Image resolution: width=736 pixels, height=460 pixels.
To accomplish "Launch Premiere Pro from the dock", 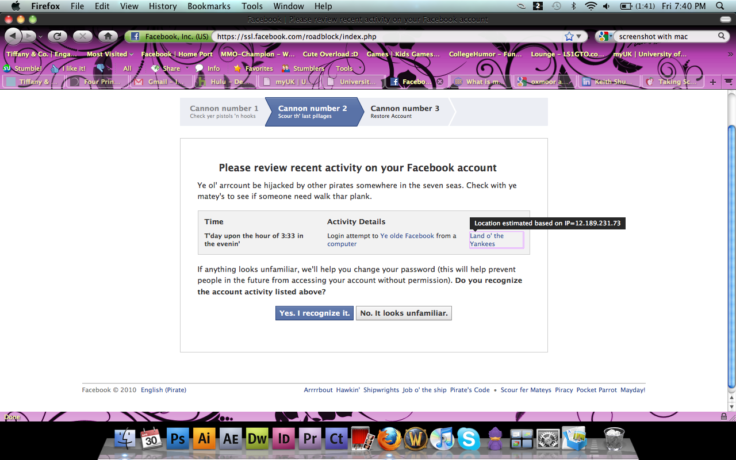I will (310, 439).
